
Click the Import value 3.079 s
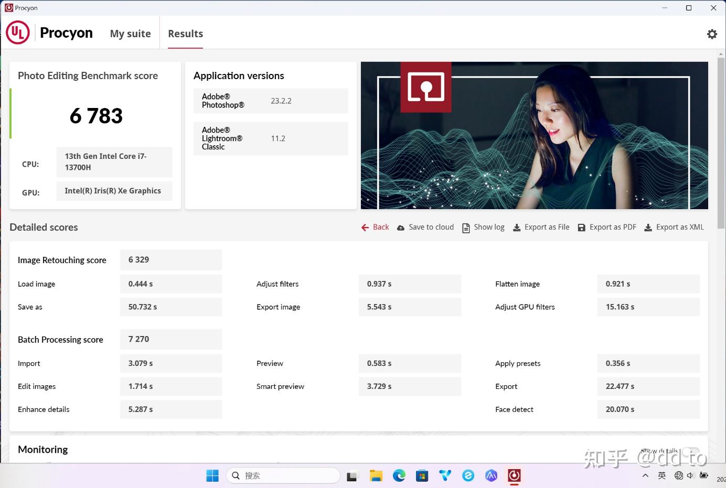(x=171, y=363)
